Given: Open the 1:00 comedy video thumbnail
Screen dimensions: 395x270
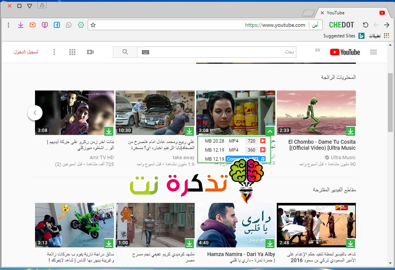Looking at the screenshot, I should pos(155,225).
